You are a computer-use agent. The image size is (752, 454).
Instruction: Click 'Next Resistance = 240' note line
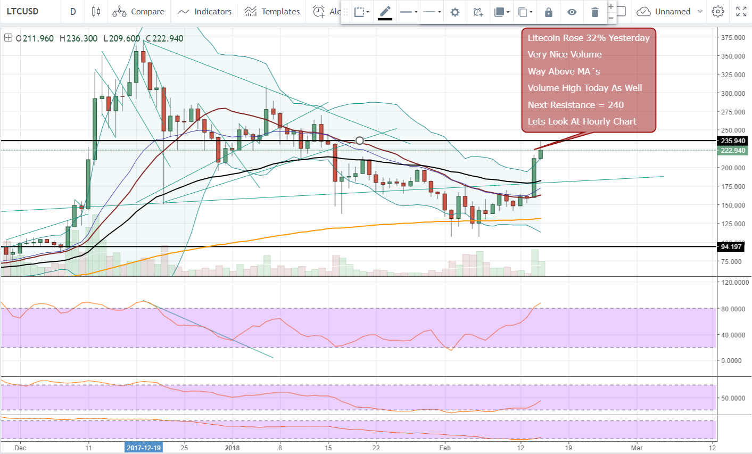[x=575, y=105]
